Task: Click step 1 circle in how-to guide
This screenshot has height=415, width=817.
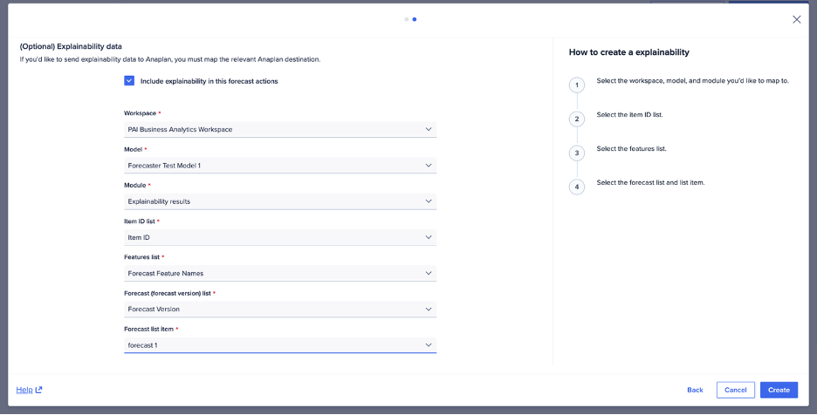Action: [x=576, y=85]
